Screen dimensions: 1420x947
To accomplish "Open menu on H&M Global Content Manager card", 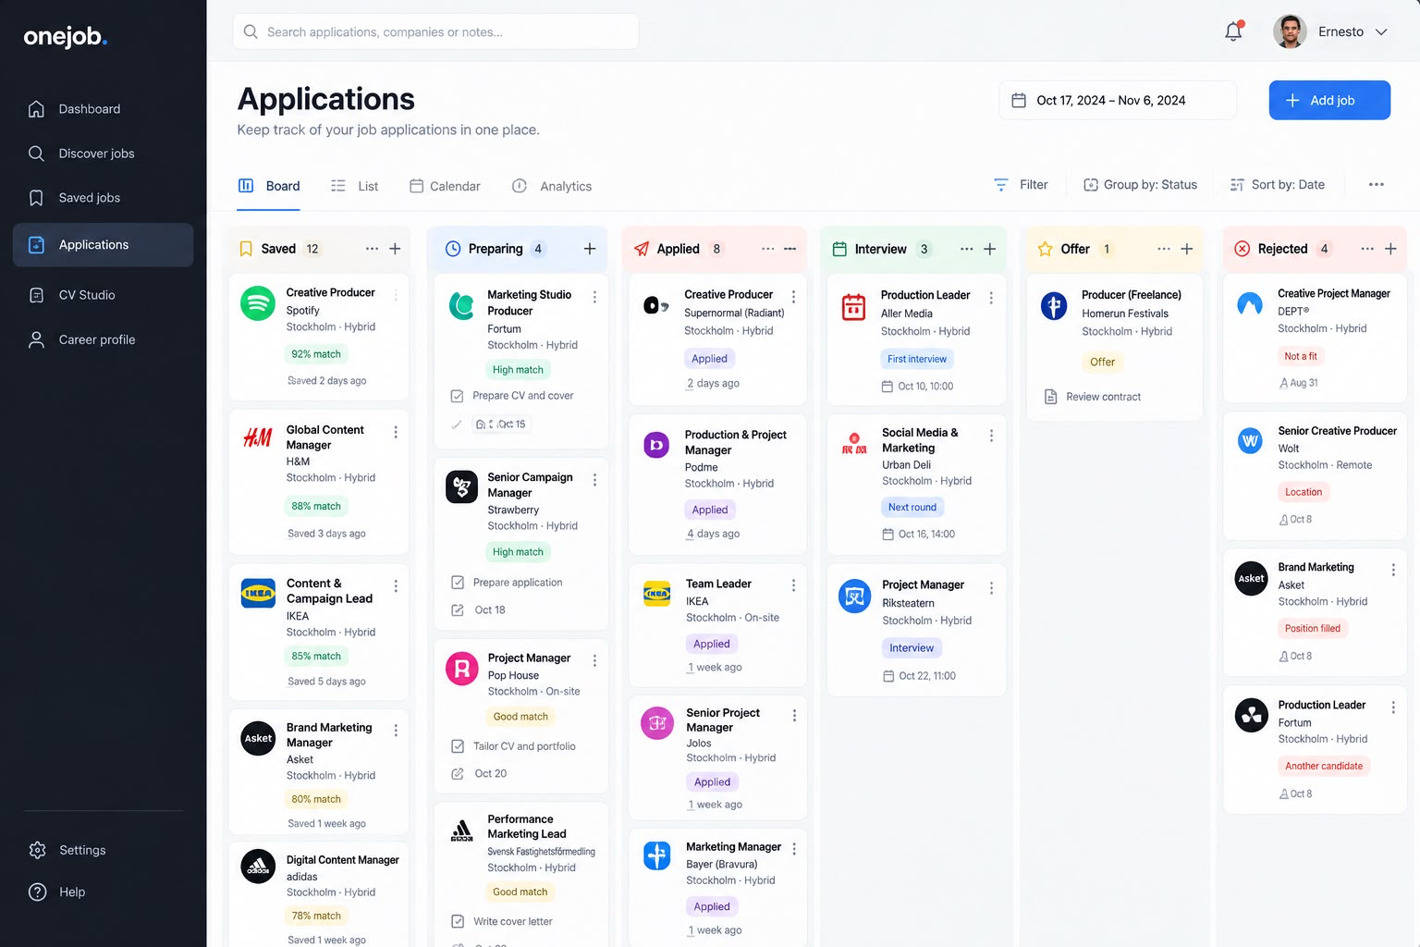I will 396,432.
